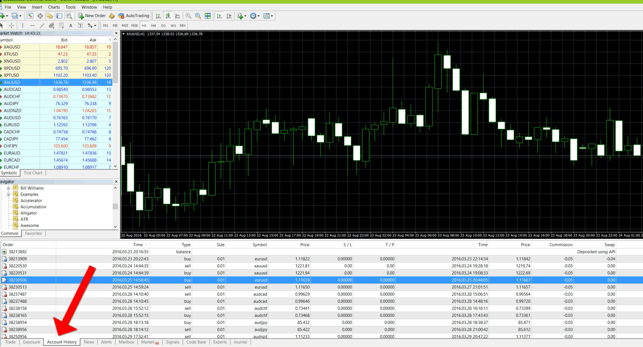Sort history by the Order column header

pos(28,245)
